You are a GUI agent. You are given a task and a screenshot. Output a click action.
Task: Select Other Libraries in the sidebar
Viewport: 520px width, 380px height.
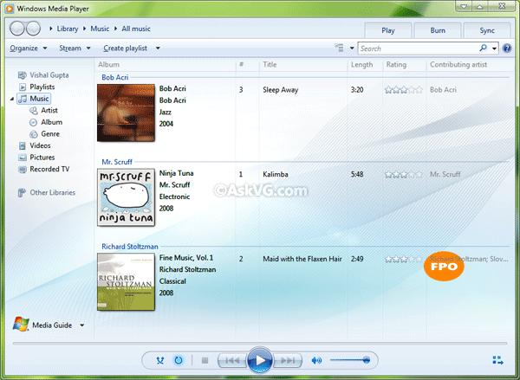(47, 192)
